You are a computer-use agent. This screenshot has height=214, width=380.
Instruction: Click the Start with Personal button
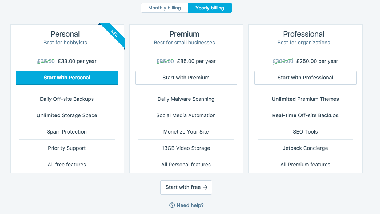[67, 78]
